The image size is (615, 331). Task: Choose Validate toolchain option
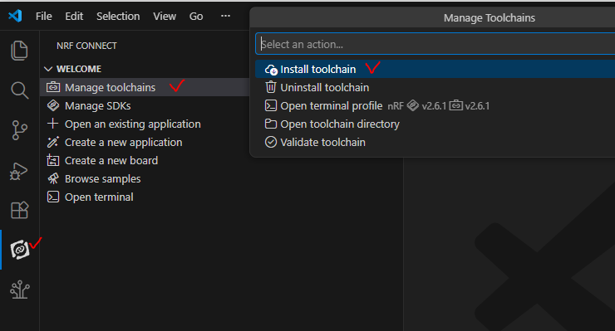(x=435, y=142)
